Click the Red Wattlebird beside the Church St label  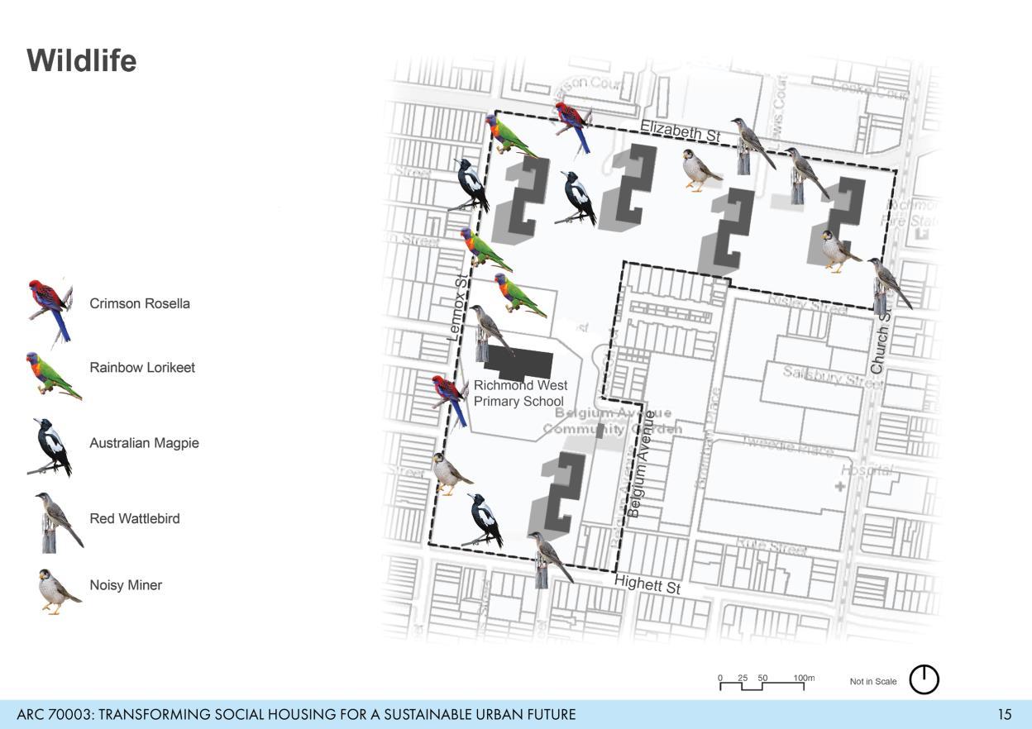(x=889, y=284)
